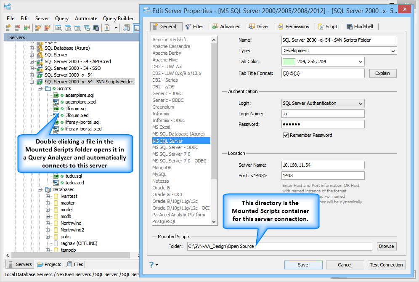Viewport: 419px width, 282px height.
Task: Open the Server menu
Action: [x=42, y=19]
